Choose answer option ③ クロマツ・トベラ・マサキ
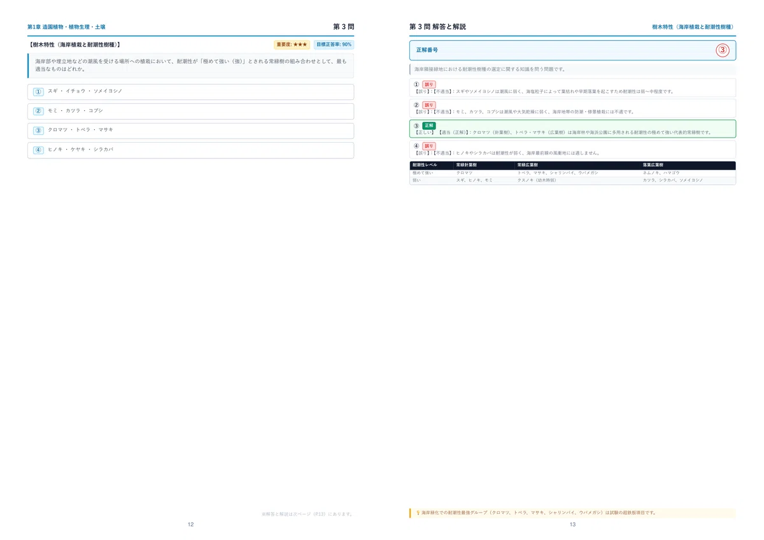 coord(190,131)
